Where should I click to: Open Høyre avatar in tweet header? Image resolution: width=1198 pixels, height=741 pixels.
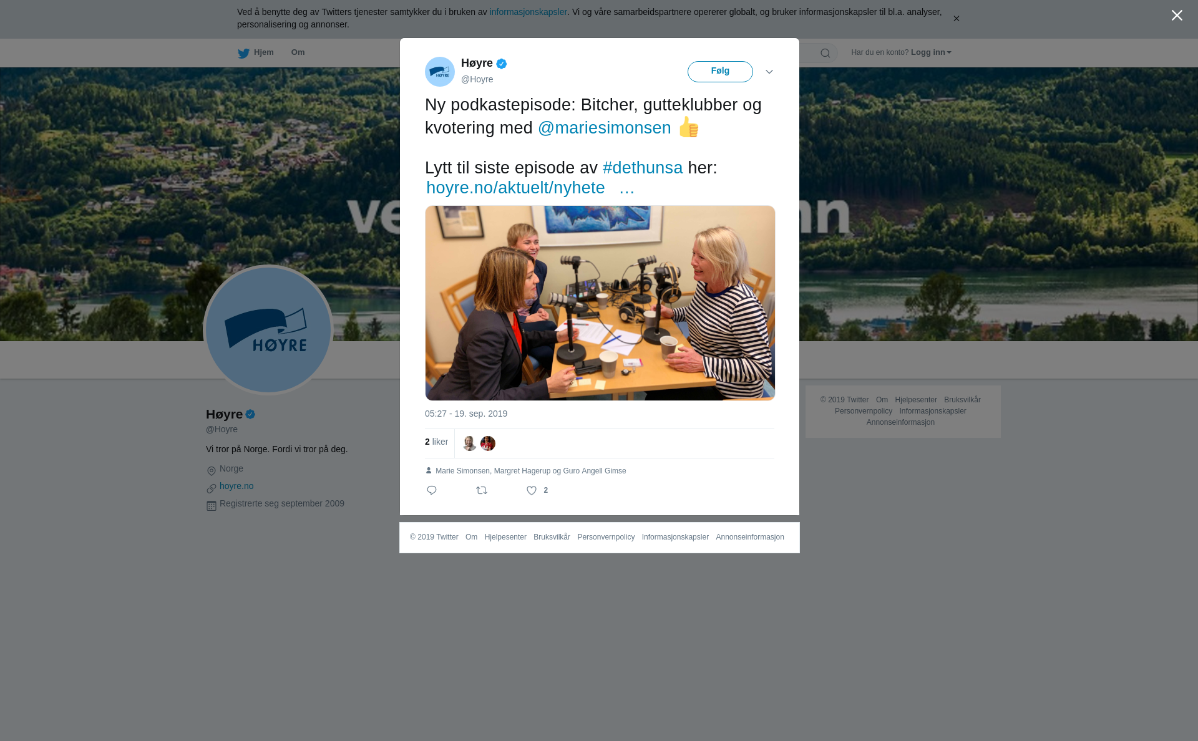pyautogui.click(x=440, y=72)
